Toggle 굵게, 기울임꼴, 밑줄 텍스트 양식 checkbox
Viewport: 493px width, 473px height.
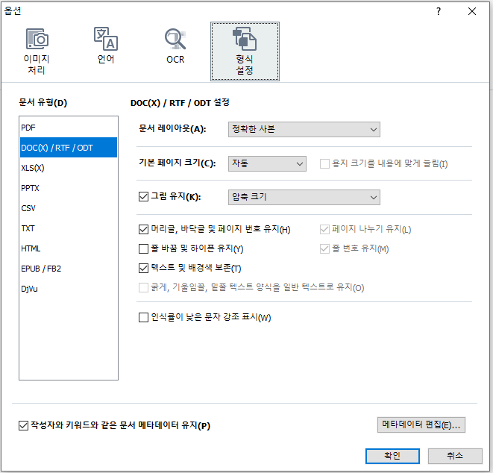point(143,287)
